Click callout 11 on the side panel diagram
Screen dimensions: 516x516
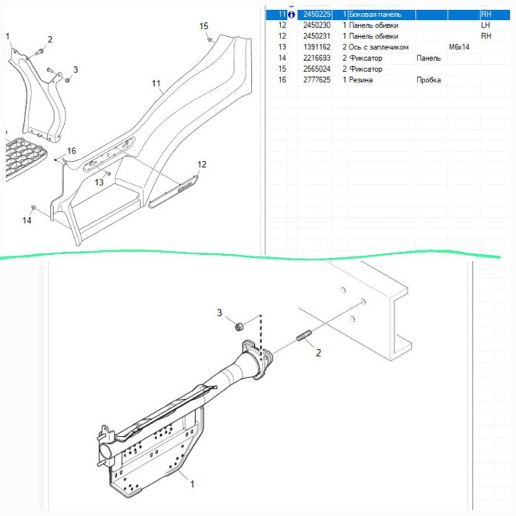point(156,83)
